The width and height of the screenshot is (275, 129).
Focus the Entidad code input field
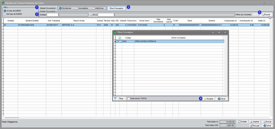[x=53, y=15]
